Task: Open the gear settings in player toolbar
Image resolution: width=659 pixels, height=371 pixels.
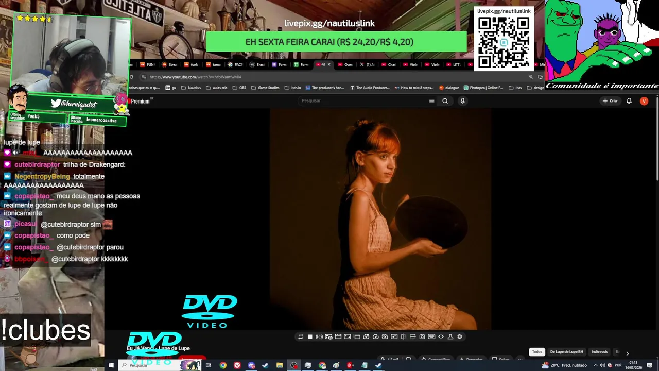Action: [x=460, y=336]
